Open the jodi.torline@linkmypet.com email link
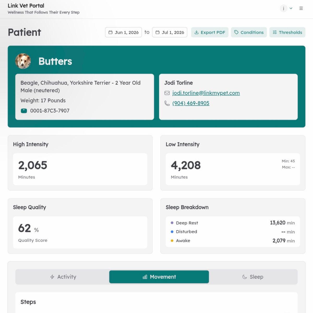This screenshot has height=313, width=313. (206, 93)
